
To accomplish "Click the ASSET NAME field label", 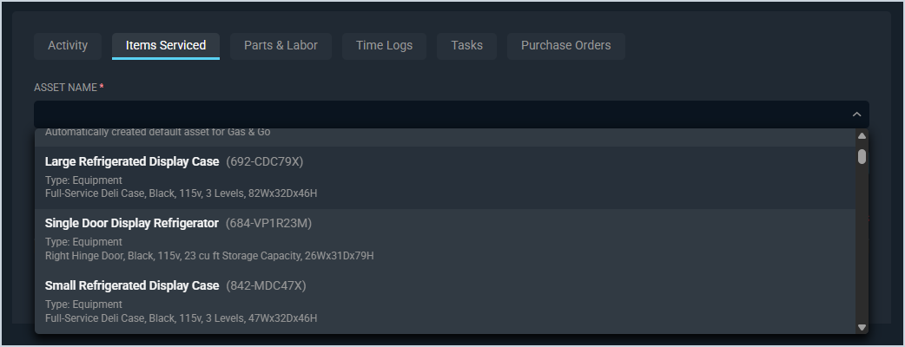I will click(x=66, y=88).
